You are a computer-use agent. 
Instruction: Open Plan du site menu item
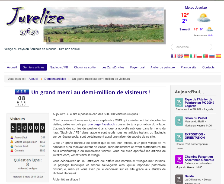[188, 67]
